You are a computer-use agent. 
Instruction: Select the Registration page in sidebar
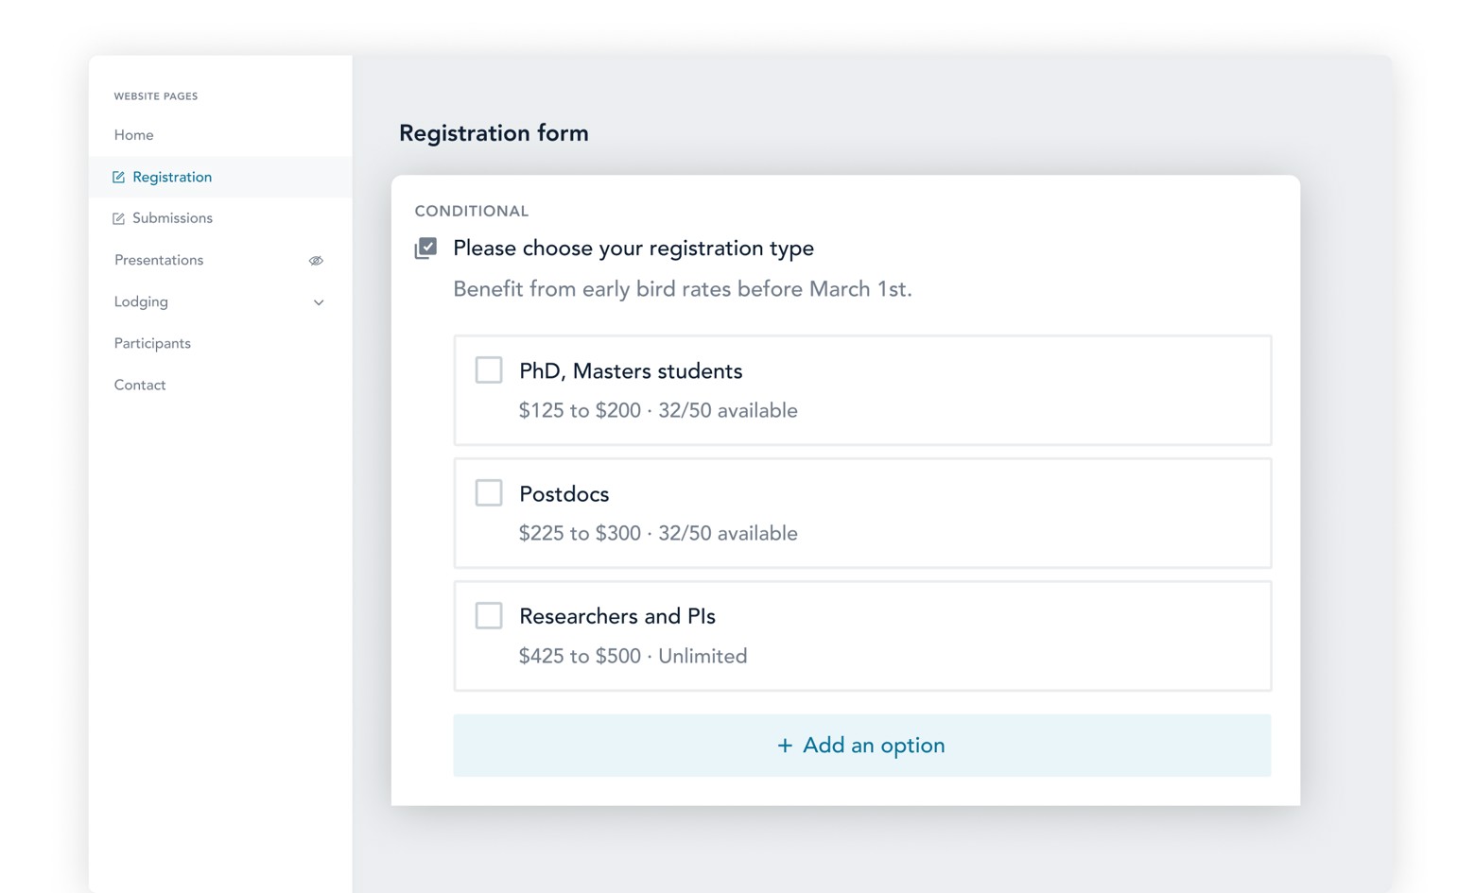pos(172,178)
